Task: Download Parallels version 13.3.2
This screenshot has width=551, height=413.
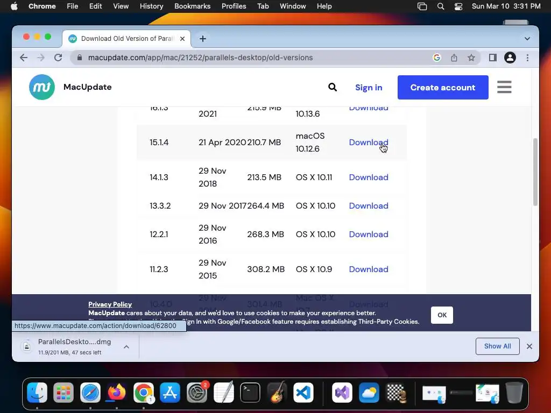Action: point(369,206)
